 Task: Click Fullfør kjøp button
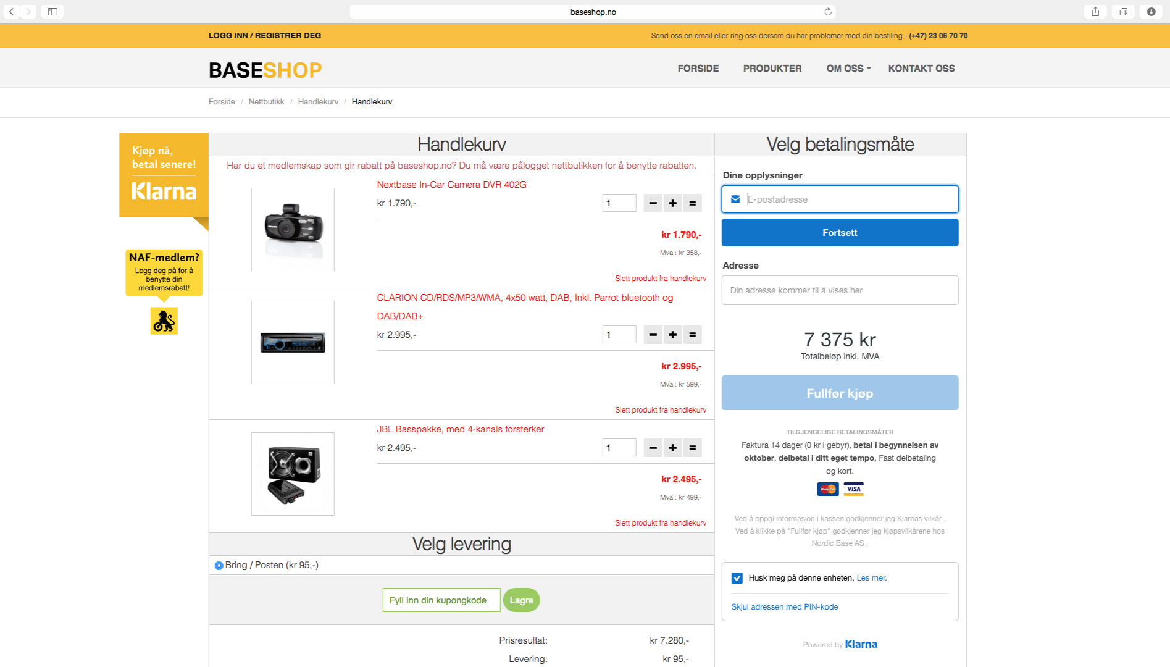click(x=840, y=393)
